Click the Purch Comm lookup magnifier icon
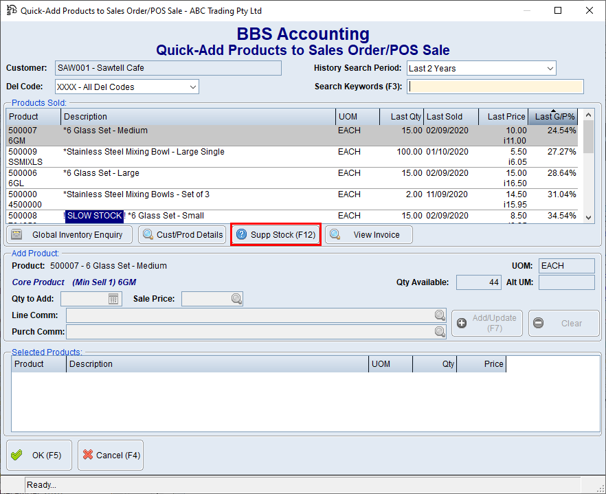 (x=440, y=332)
